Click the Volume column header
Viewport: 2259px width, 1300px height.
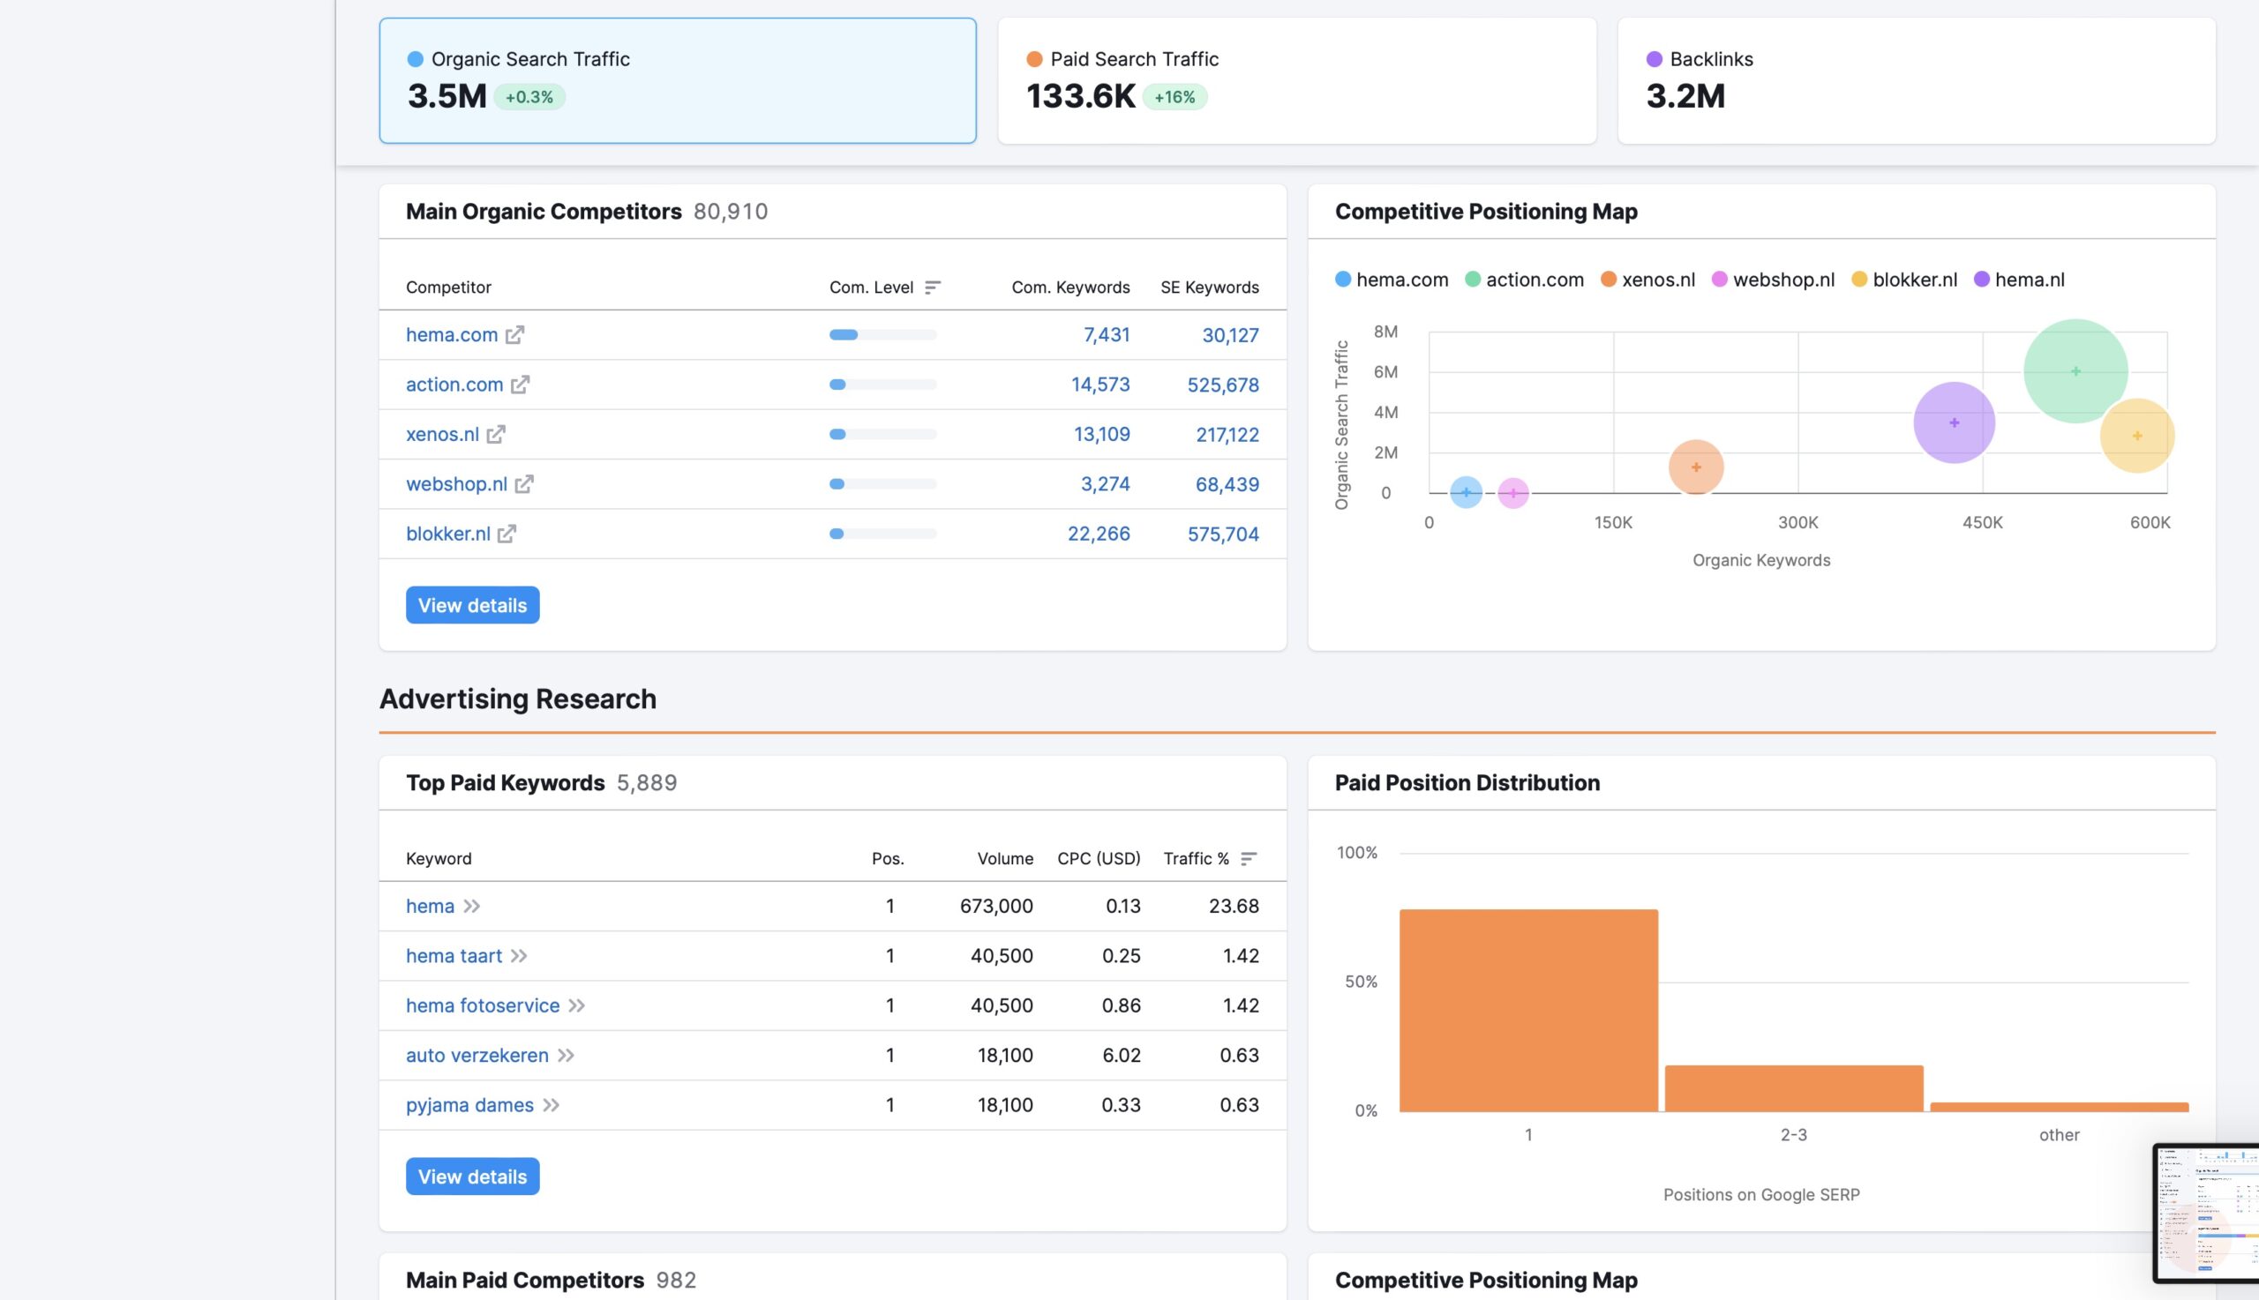[x=1005, y=859]
